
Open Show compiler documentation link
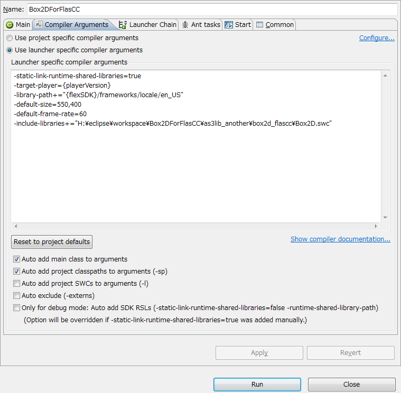point(340,239)
